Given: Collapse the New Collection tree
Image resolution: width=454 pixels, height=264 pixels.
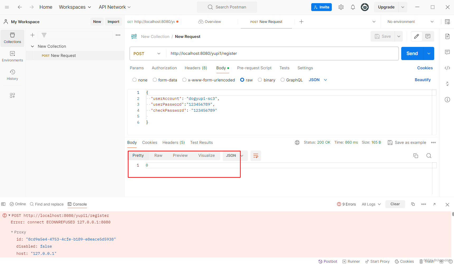Looking at the screenshot, I should [x=32, y=46].
